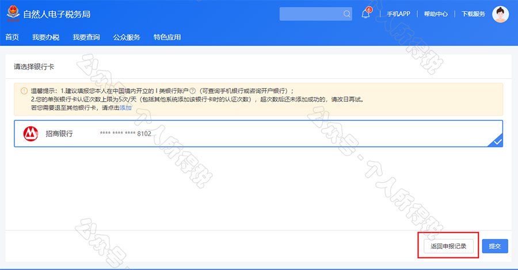Open 帮助中心 help center

point(436,14)
